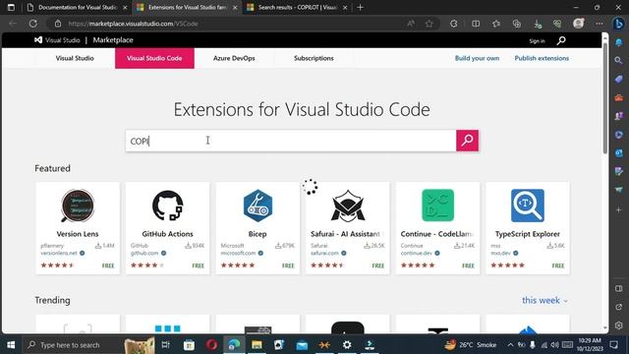Click the sidebar search icon
The height and width of the screenshot is (354, 629).
pos(618,61)
